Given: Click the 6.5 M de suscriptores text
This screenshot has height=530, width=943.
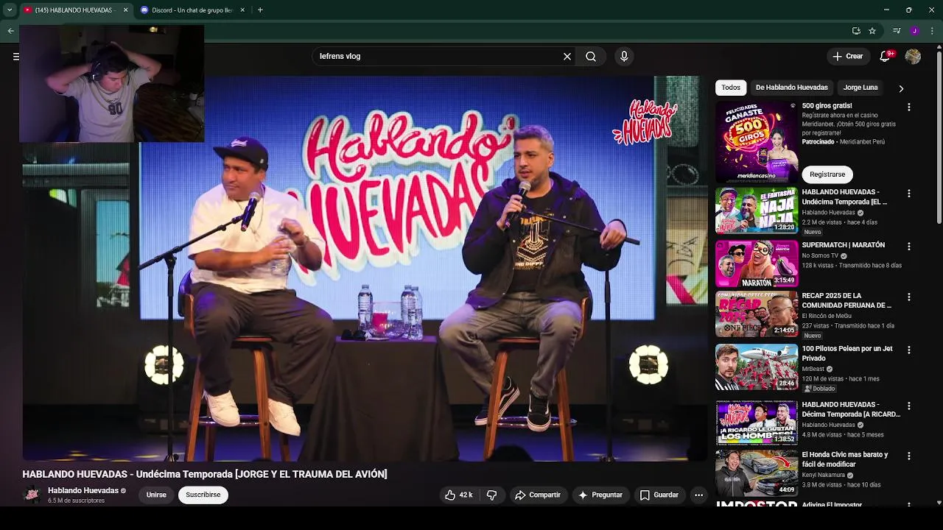Looking at the screenshot, I should coord(76,501).
